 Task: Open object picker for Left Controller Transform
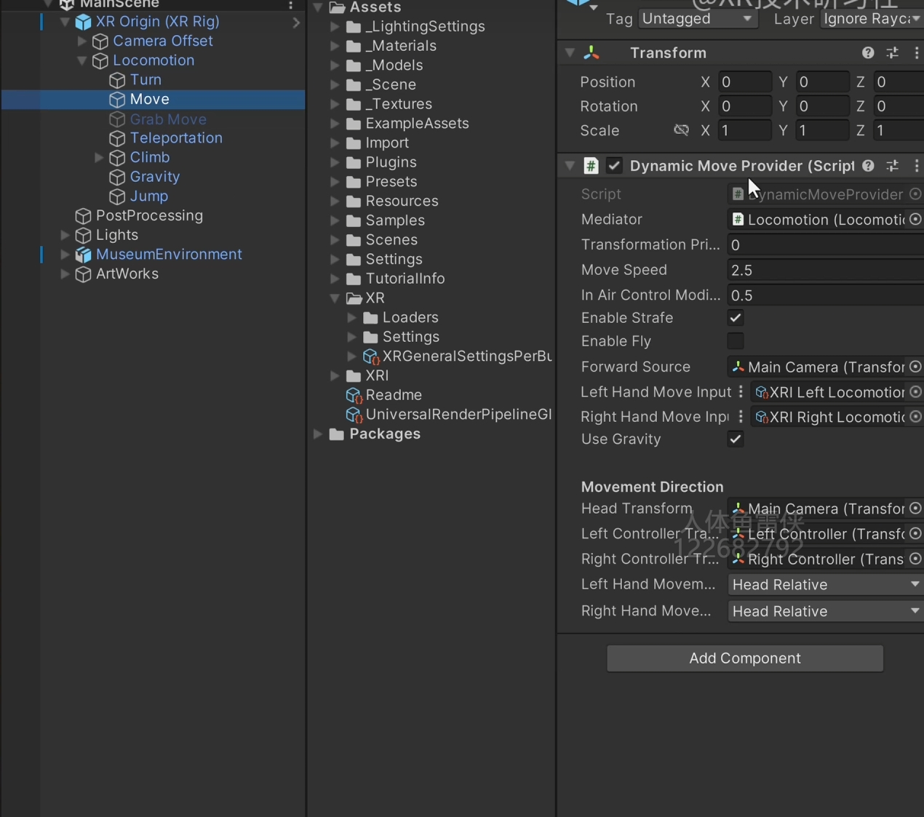click(x=915, y=533)
